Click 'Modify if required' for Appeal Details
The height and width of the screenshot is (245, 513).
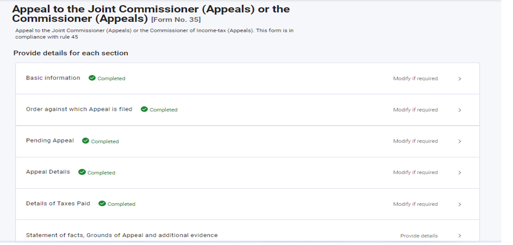point(415,173)
